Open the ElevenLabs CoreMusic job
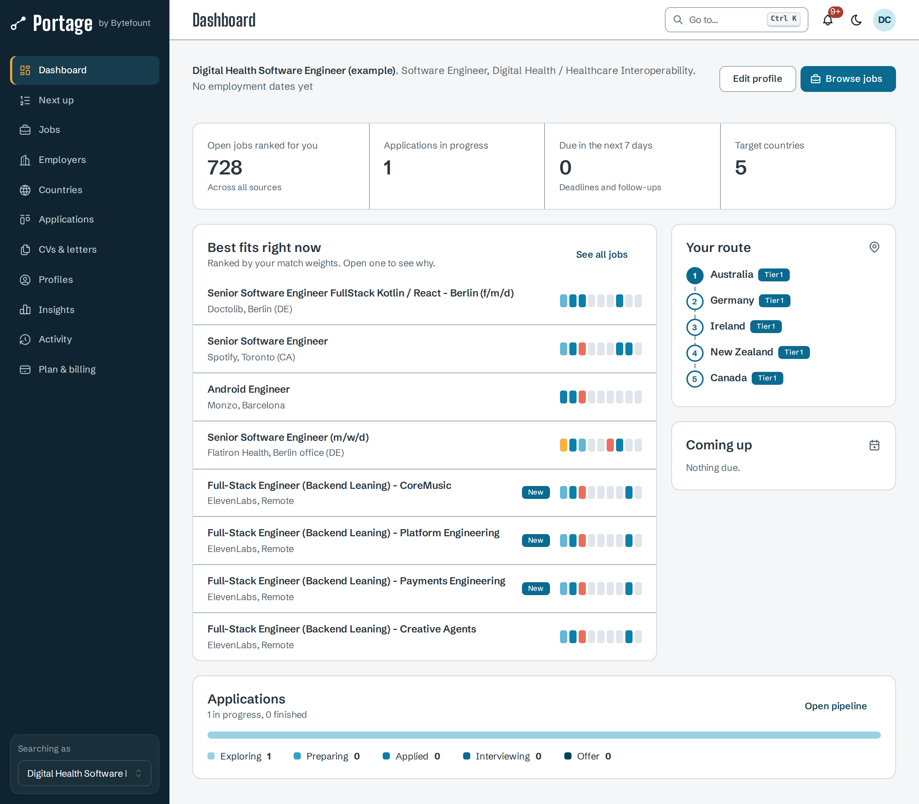 (x=424, y=493)
